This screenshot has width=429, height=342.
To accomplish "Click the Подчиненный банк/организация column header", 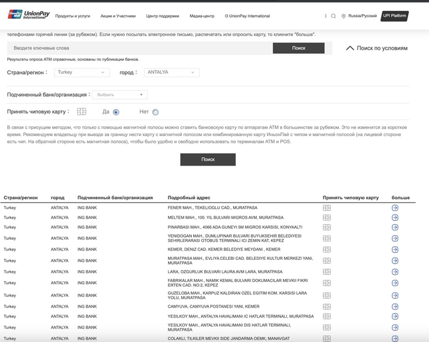I will [115, 197].
